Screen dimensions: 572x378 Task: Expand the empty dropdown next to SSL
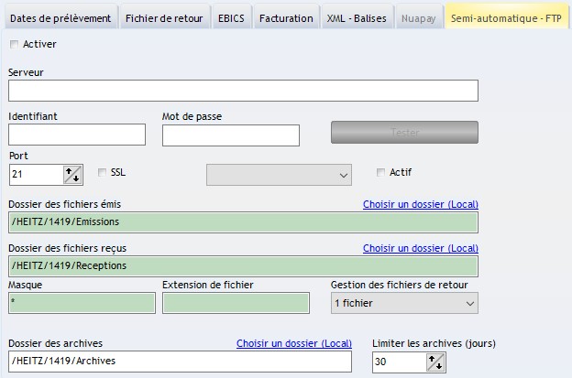point(279,174)
